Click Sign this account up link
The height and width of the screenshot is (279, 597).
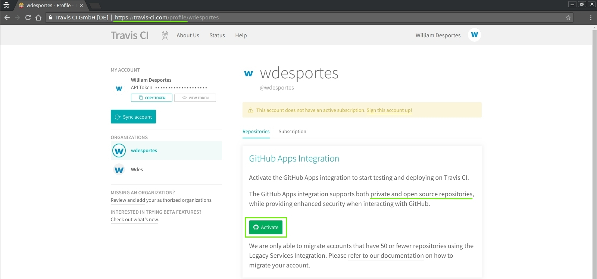click(x=389, y=110)
